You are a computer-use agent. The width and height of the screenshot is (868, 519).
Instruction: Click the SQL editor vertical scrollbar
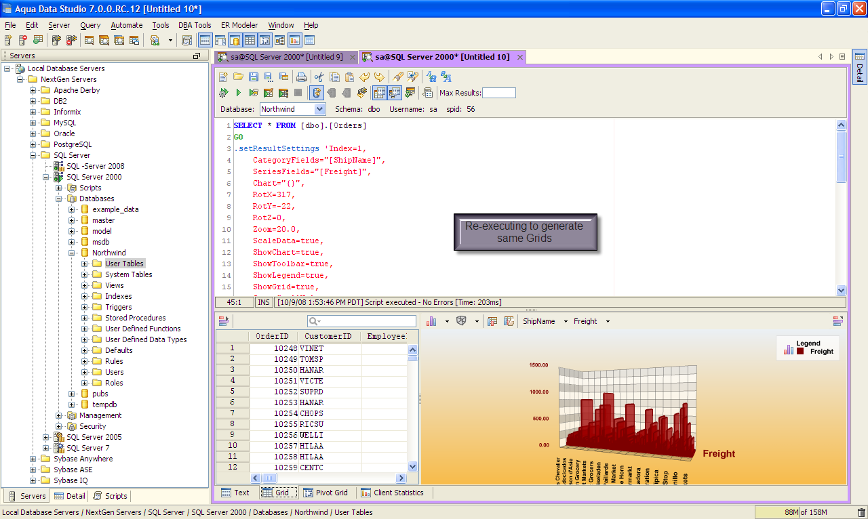842,207
